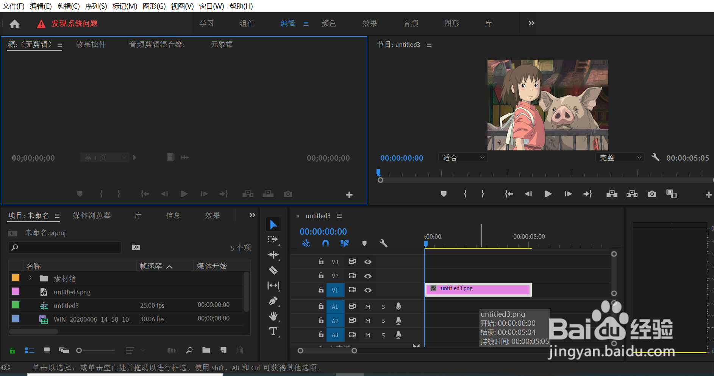
Task: Play sequence in program monitor
Action: click(x=548, y=194)
